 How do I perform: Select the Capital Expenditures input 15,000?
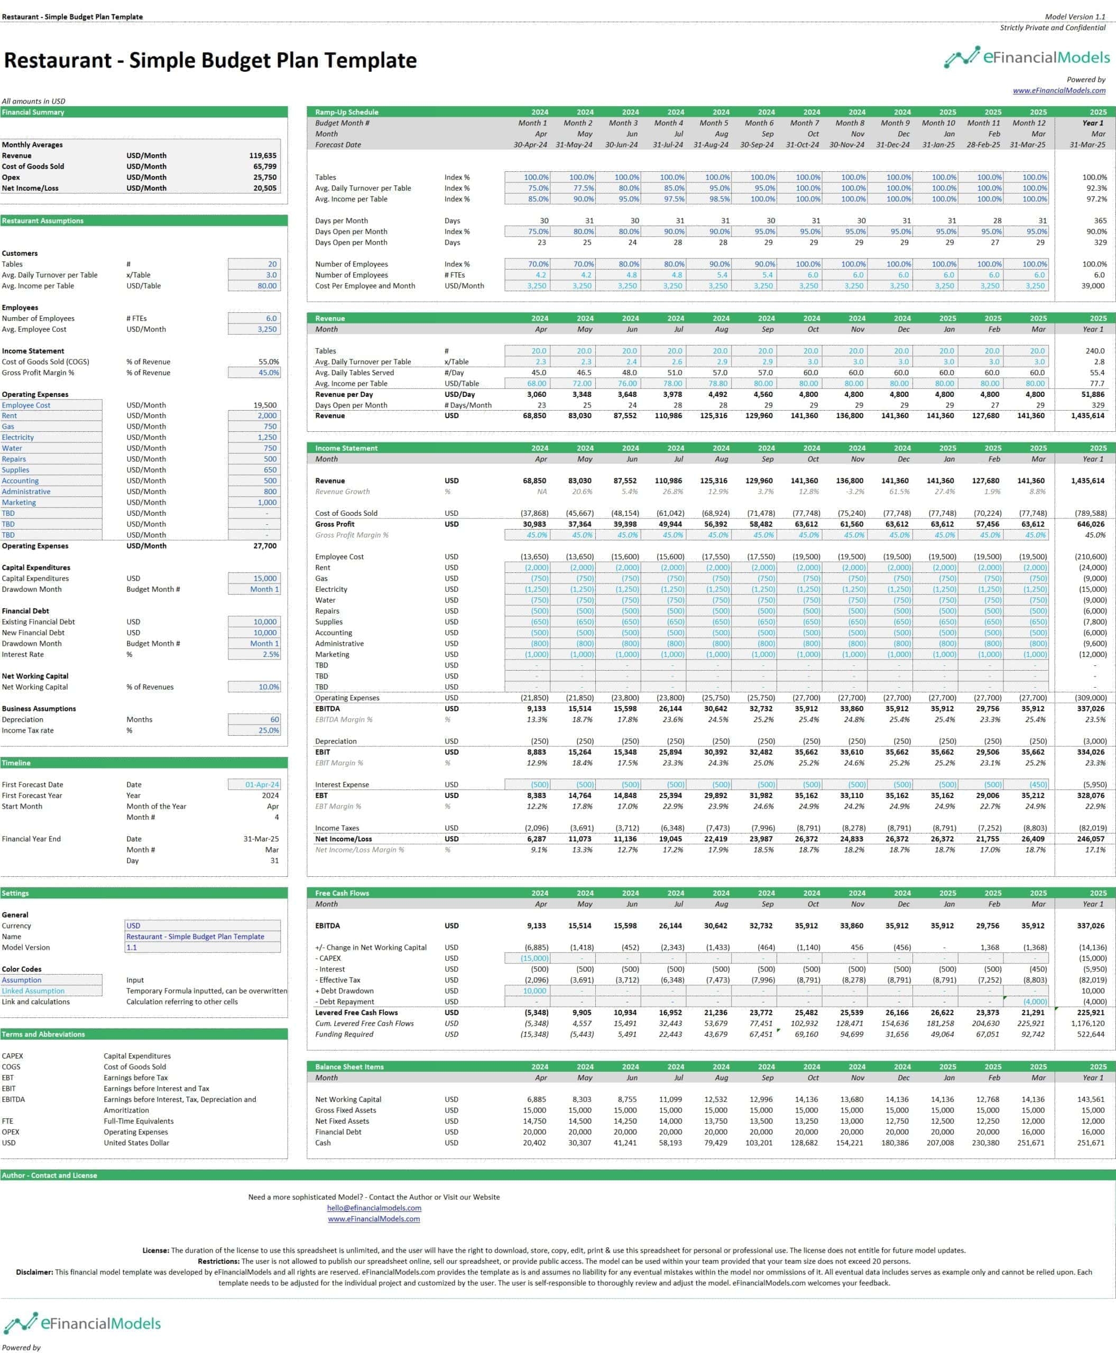point(254,579)
